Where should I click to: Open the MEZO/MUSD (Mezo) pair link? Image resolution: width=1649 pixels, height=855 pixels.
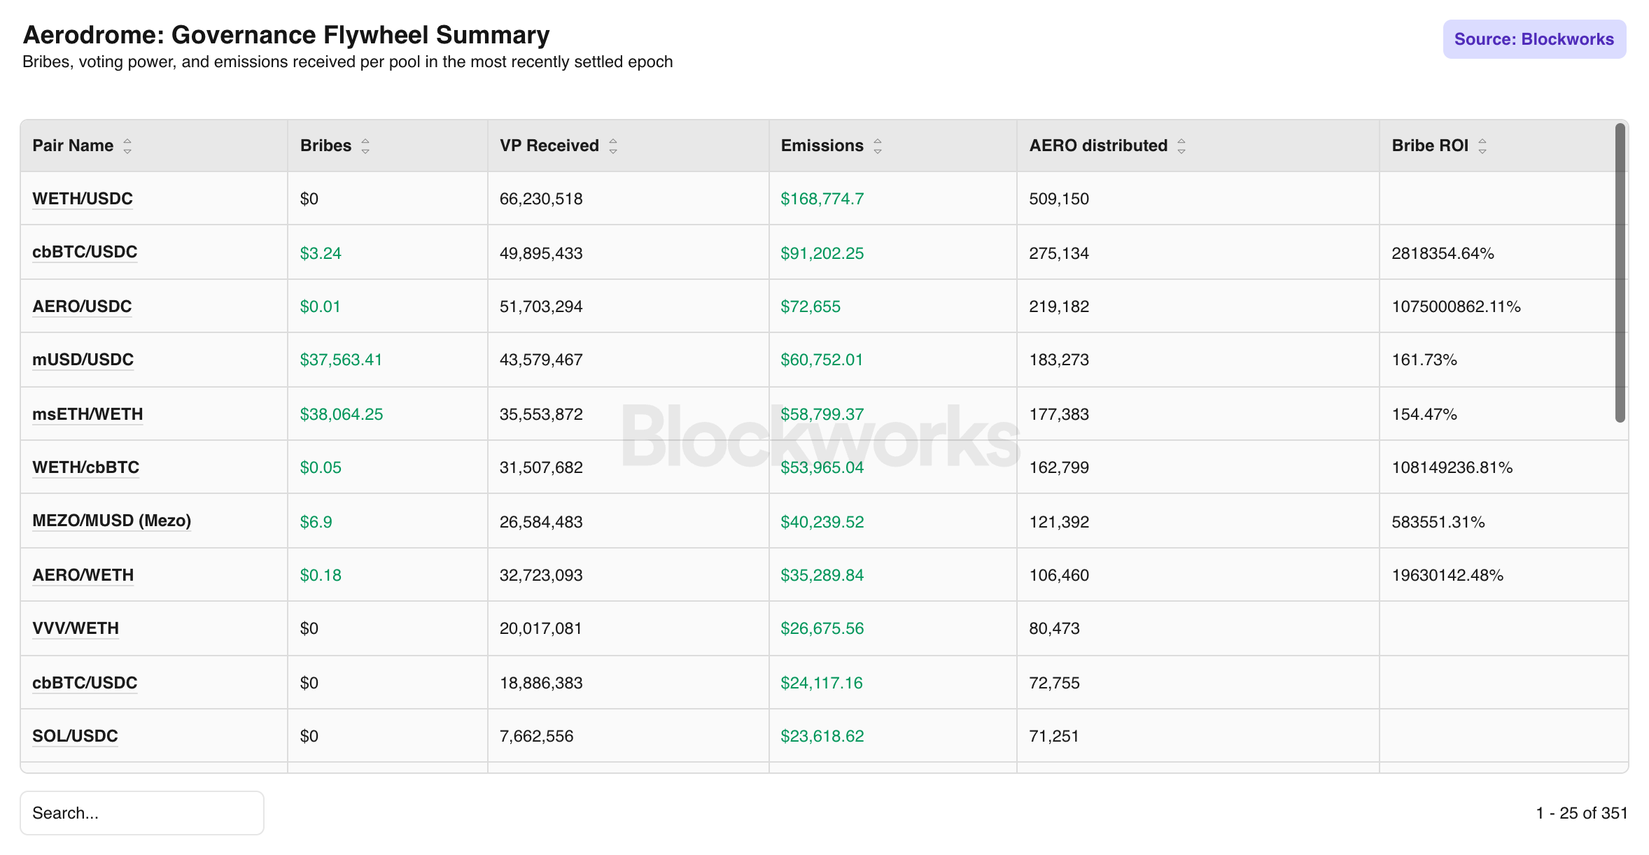111,521
